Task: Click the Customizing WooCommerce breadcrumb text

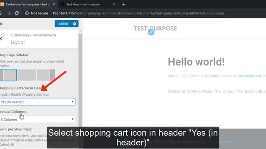Action: (33, 35)
